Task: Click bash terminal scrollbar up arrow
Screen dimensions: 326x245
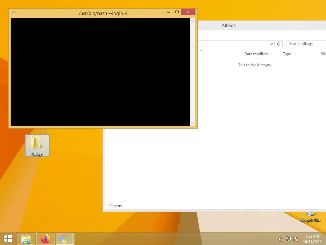Action: tap(192, 21)
